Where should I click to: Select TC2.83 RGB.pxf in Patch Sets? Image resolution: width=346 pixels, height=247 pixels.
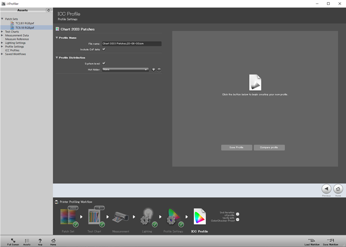coord(24,23)
